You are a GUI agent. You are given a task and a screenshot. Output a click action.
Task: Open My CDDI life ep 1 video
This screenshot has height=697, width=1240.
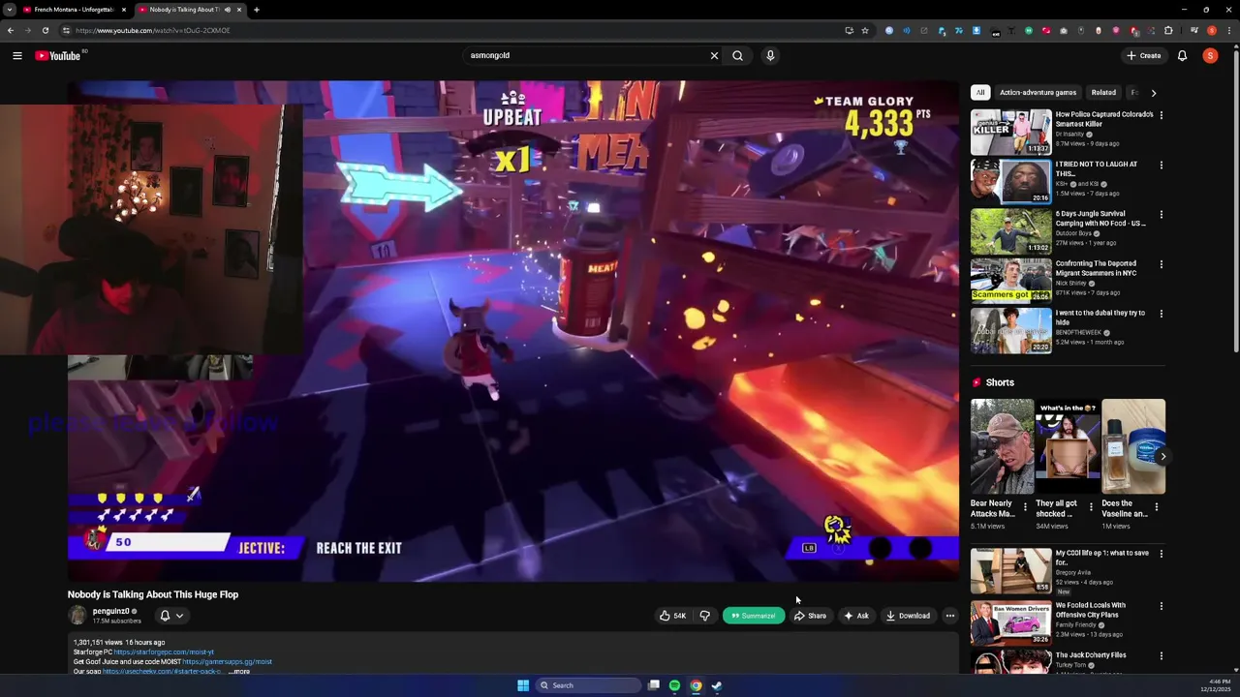1011,570
